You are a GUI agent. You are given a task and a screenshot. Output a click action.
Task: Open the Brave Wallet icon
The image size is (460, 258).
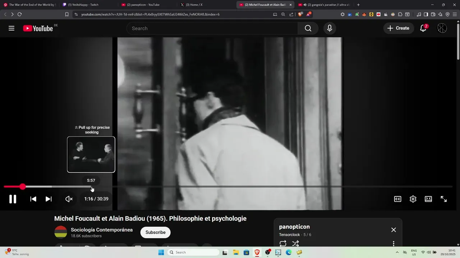[433, 14]
